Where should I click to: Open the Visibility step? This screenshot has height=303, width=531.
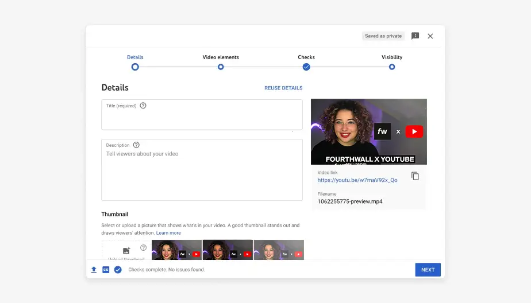click(392, 67)
